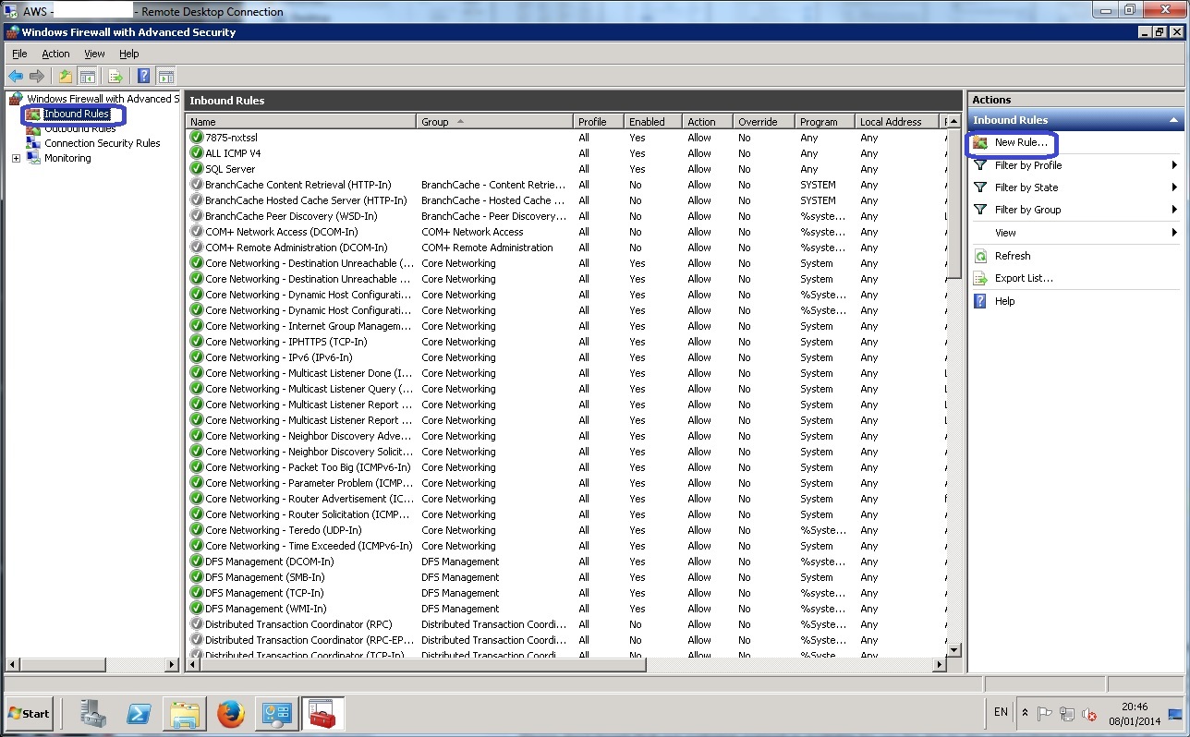
Task: Select rule Core Networking - Teredo (UDP-In)
Action: [283, 530]
